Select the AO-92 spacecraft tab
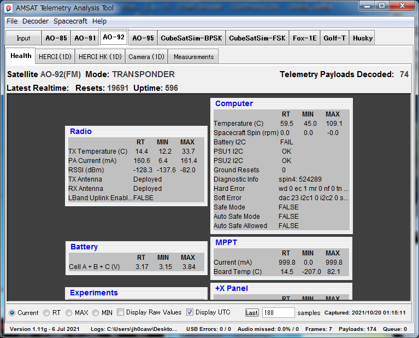The image size is (419, 338). [x=114, y=37]
